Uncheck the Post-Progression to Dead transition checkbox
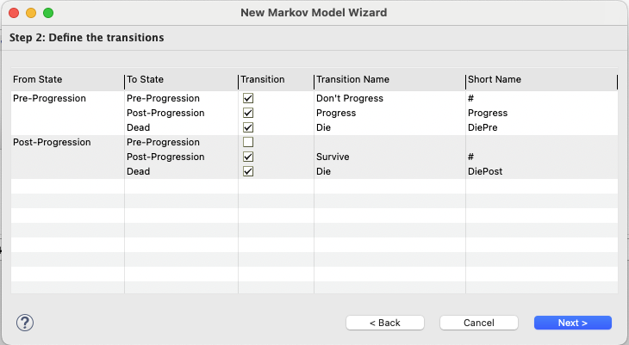629x345 pixels. point(248,171)
